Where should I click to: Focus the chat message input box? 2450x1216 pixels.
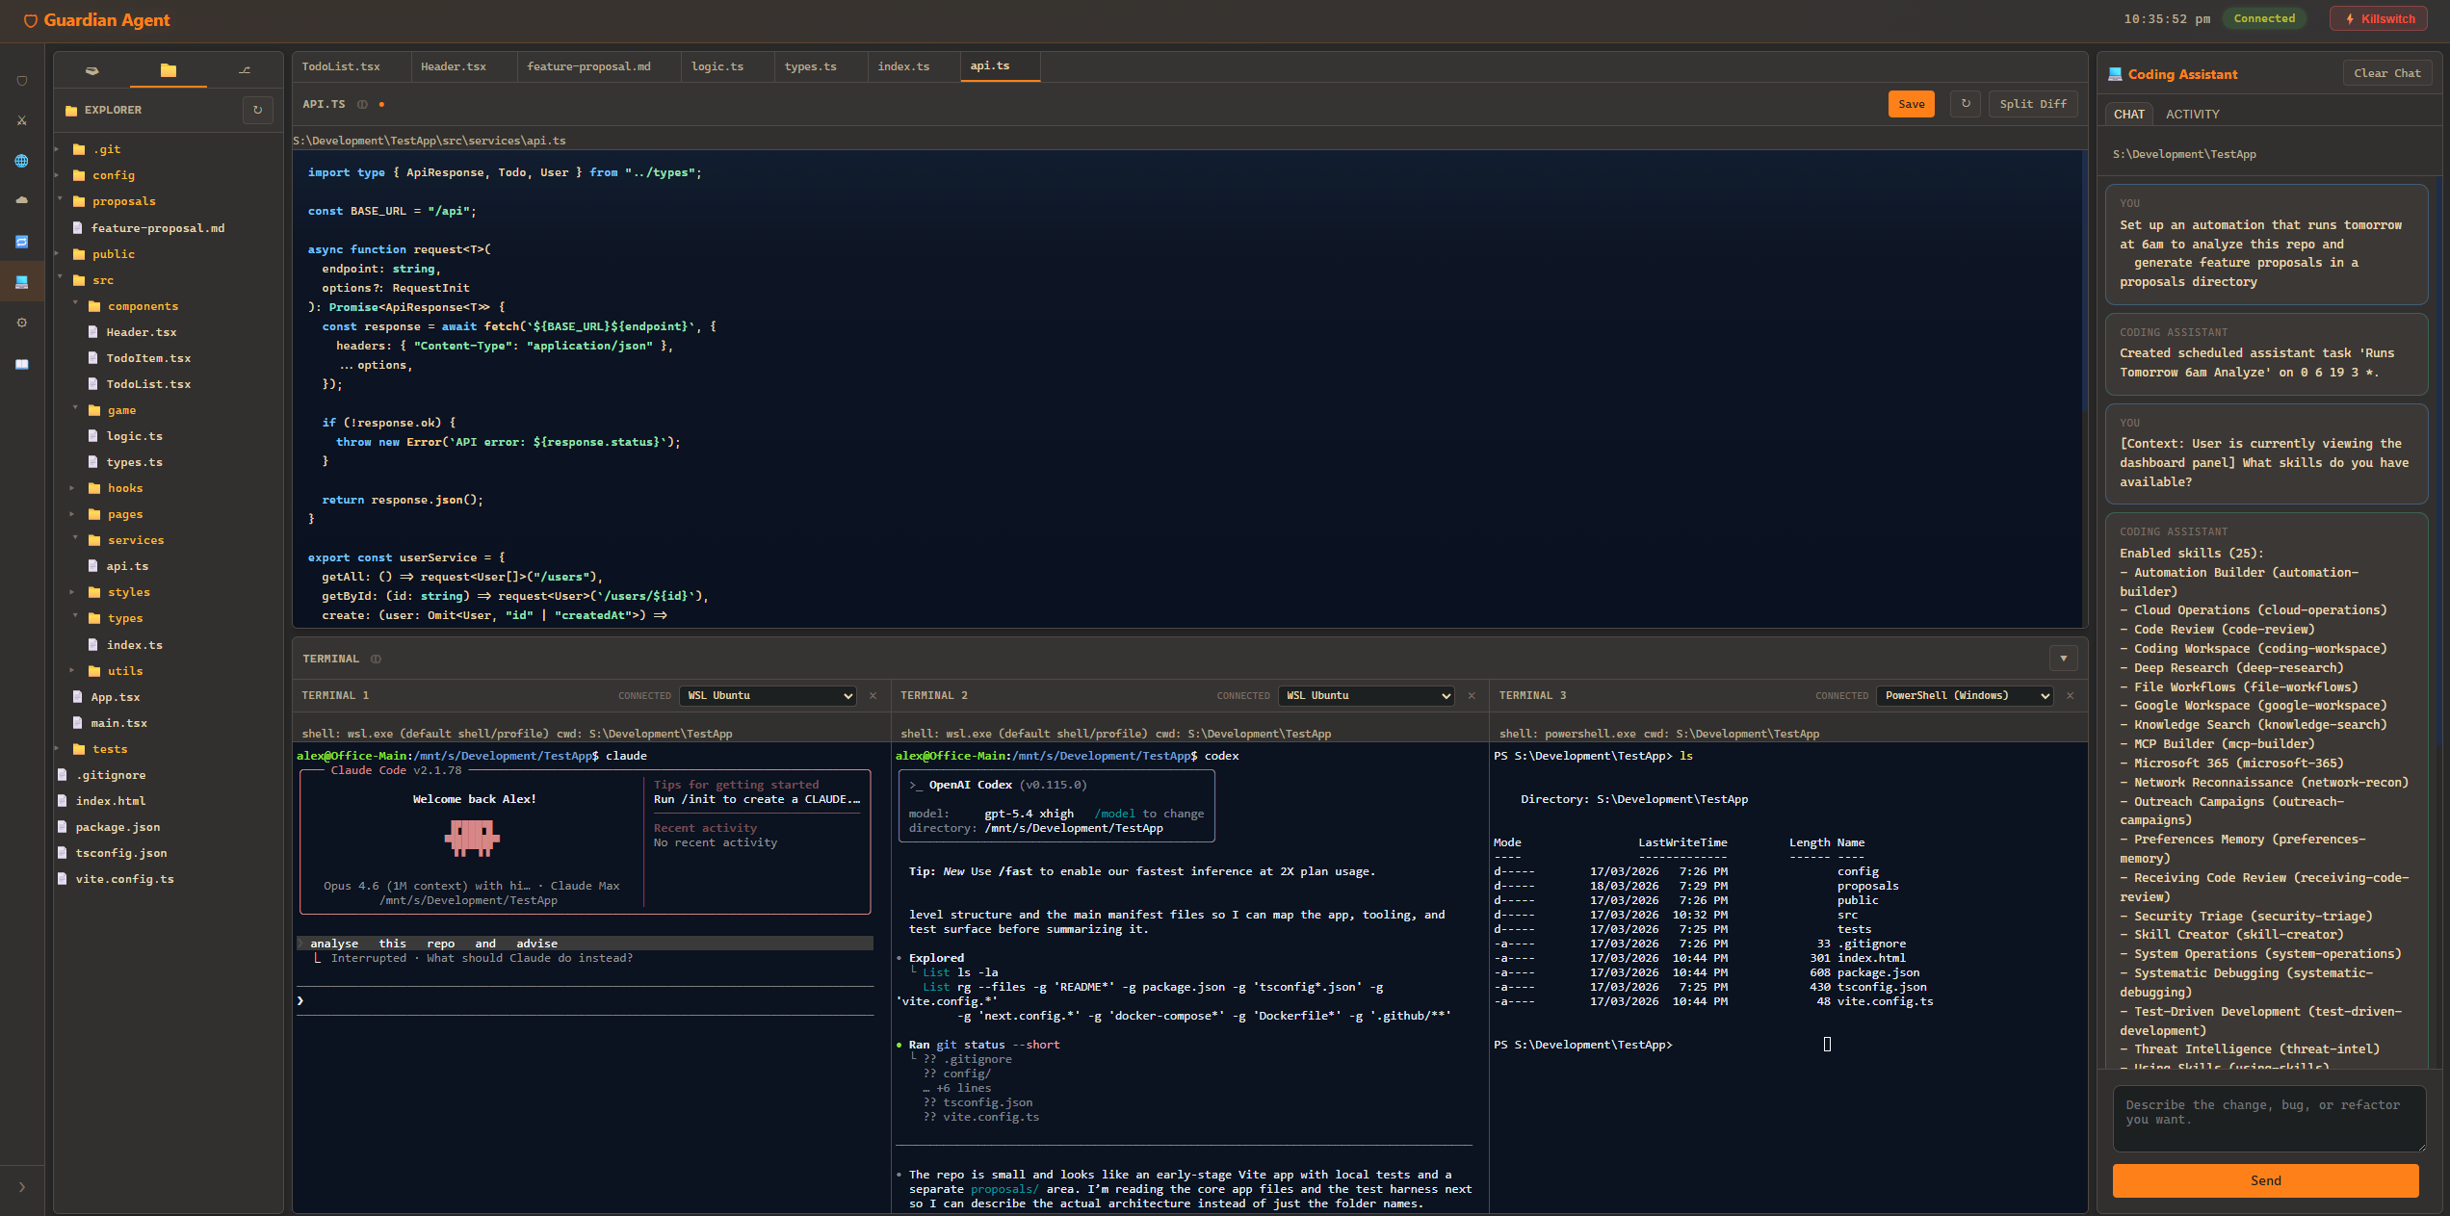point(2269,1119)
